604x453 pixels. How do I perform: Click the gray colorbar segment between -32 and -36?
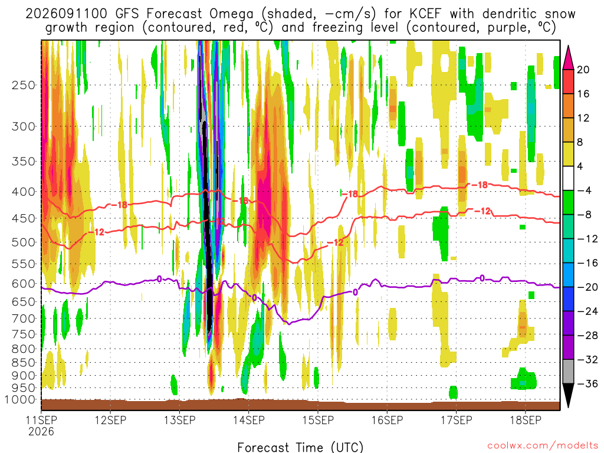568,372
